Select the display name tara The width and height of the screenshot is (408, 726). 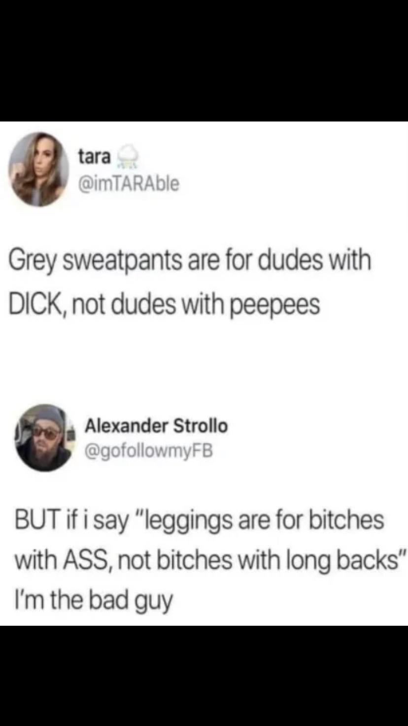click(95, 157)
